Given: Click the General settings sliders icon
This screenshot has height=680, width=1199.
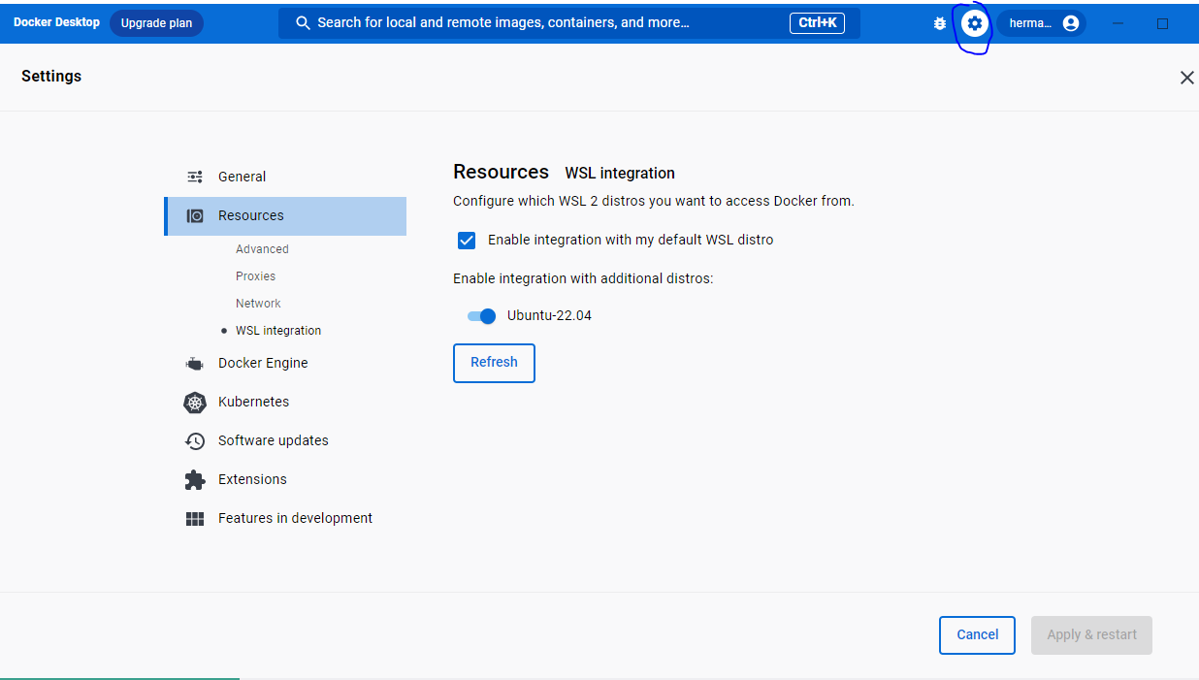Looking at the screenshot, I should pos(195,177).
